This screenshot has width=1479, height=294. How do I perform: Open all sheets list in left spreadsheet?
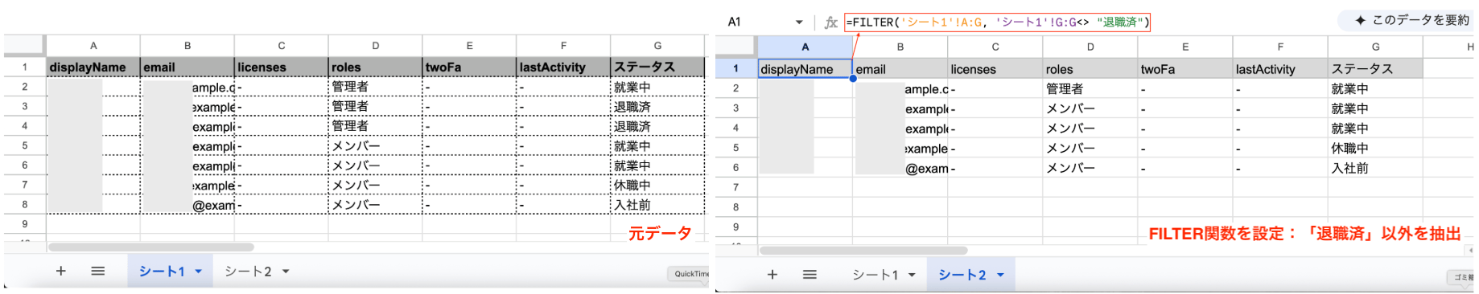(98, 272)
